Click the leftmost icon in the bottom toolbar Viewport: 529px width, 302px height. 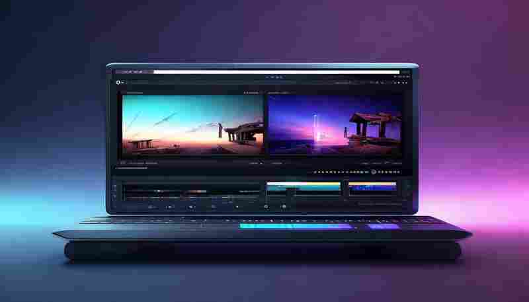pyautogui.click(x=151, y=207)
